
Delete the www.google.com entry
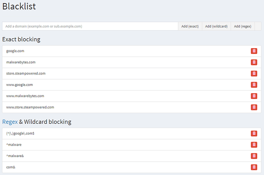[x=254, y=85]
